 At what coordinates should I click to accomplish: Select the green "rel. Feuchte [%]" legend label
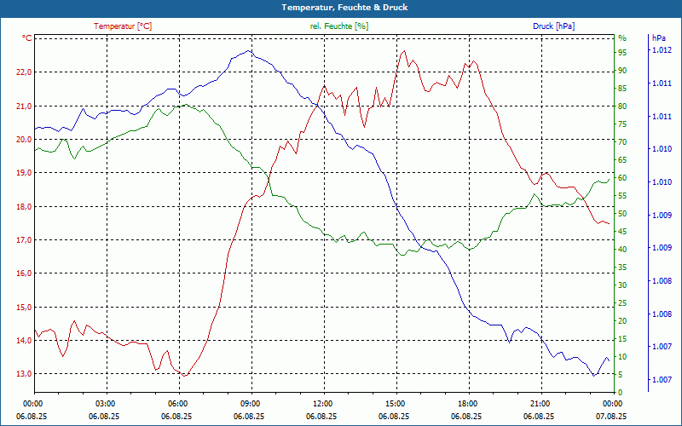pyautogui.click(x=339, y=26)
